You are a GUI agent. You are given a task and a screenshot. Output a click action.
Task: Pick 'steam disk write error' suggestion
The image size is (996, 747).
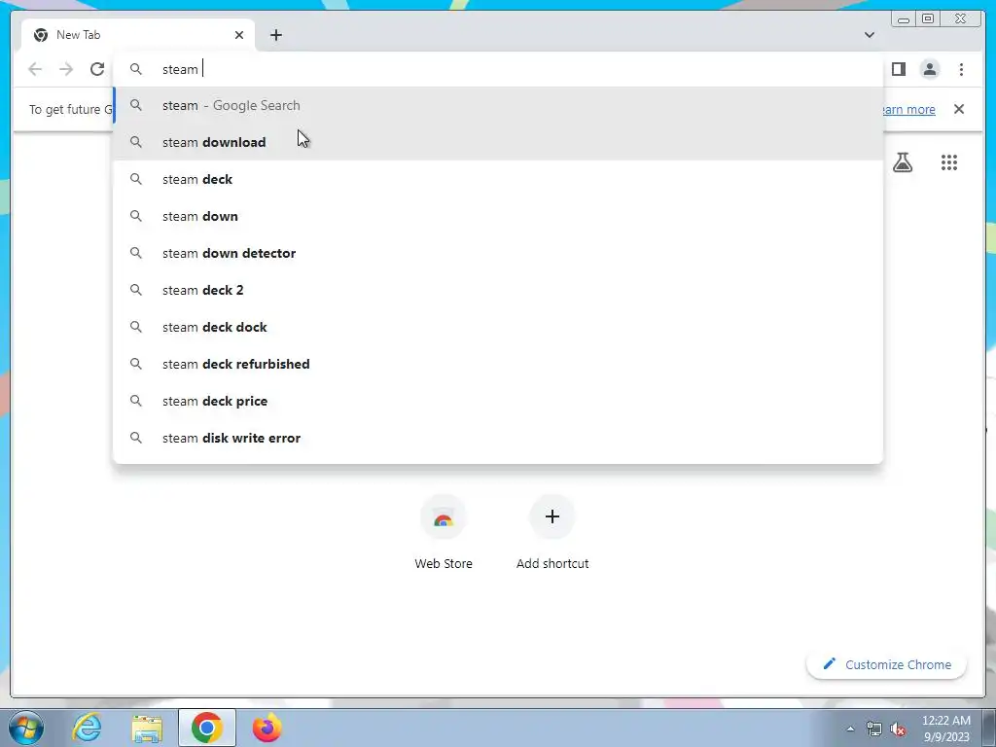tap(498, 438)
